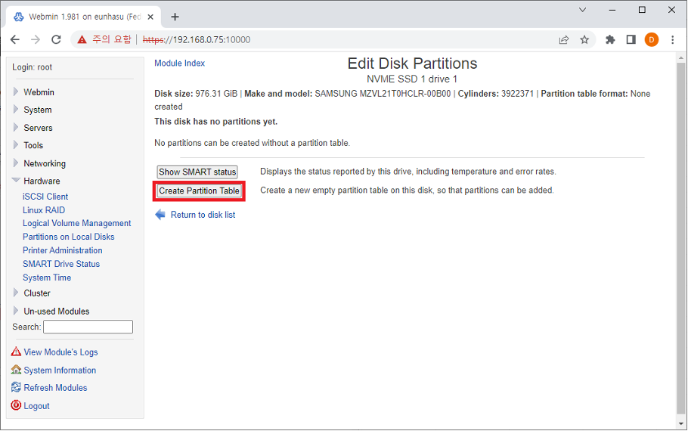Screen dimensions: 688x431
Task: Click the Return to disk list arrow icon
Action: pyautogui.click(x=160, y=215)
